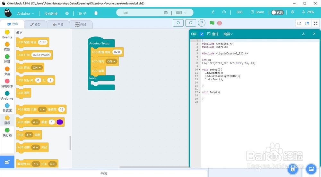The width and height of the screenshot is (321, 177).
Task: Click the Hello World text field
Action: click(41, 55)
